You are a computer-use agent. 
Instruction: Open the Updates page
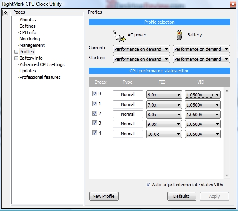28,71
